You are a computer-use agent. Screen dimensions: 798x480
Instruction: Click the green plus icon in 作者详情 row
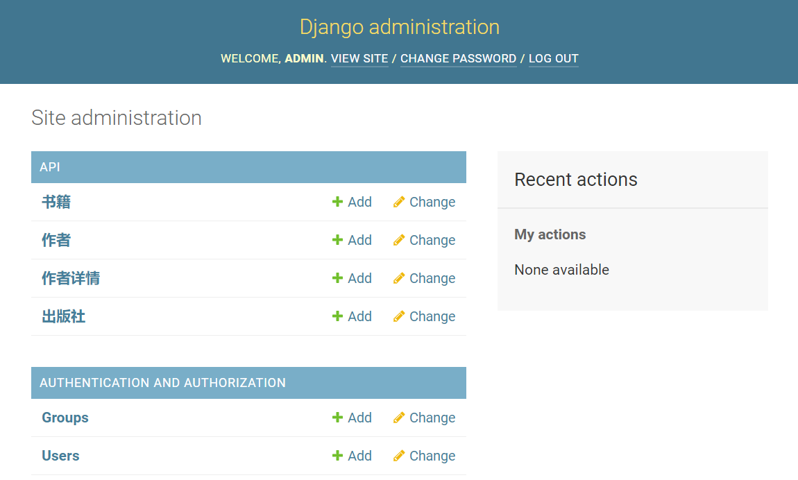click(x=337, y=278)
